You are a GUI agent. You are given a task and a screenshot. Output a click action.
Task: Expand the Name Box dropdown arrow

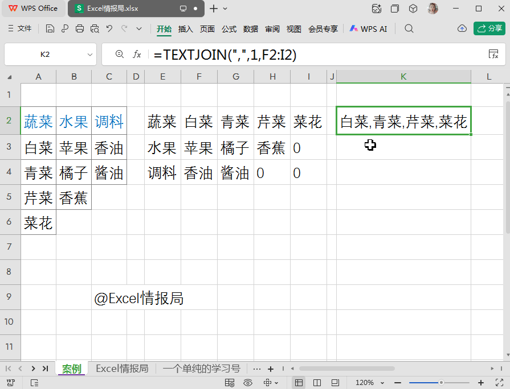tap(90, 55)
